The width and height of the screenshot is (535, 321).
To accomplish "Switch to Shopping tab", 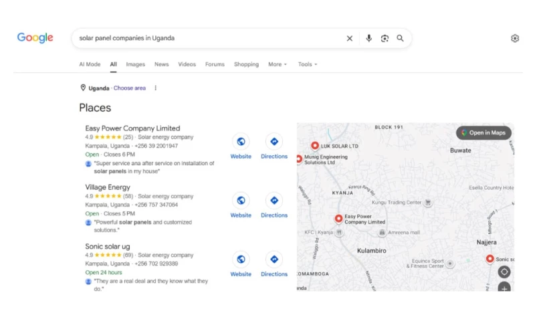I will point(246,64).
